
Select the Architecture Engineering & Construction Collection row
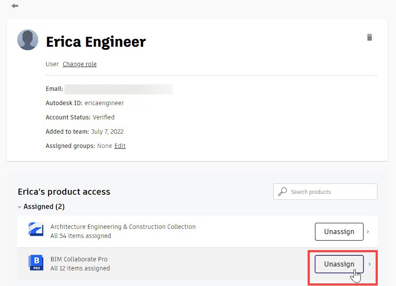(197, 231)
